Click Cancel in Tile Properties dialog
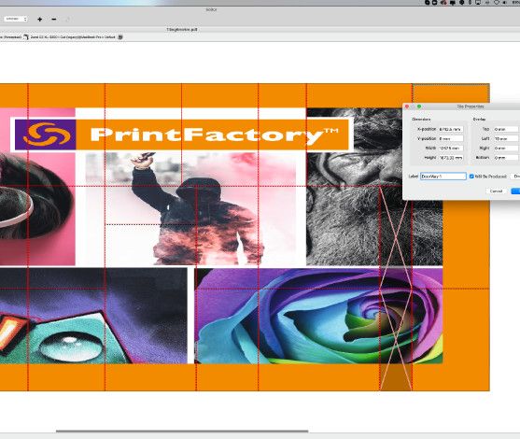520x439 pixels. pyautogui.click(x=496, y=191)
